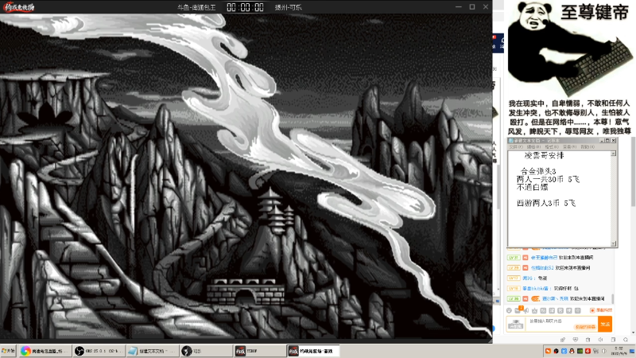This screenshot has width=636, height=358.
Task: Click the fan badge button left of chat input
Action: click(515, 324)
